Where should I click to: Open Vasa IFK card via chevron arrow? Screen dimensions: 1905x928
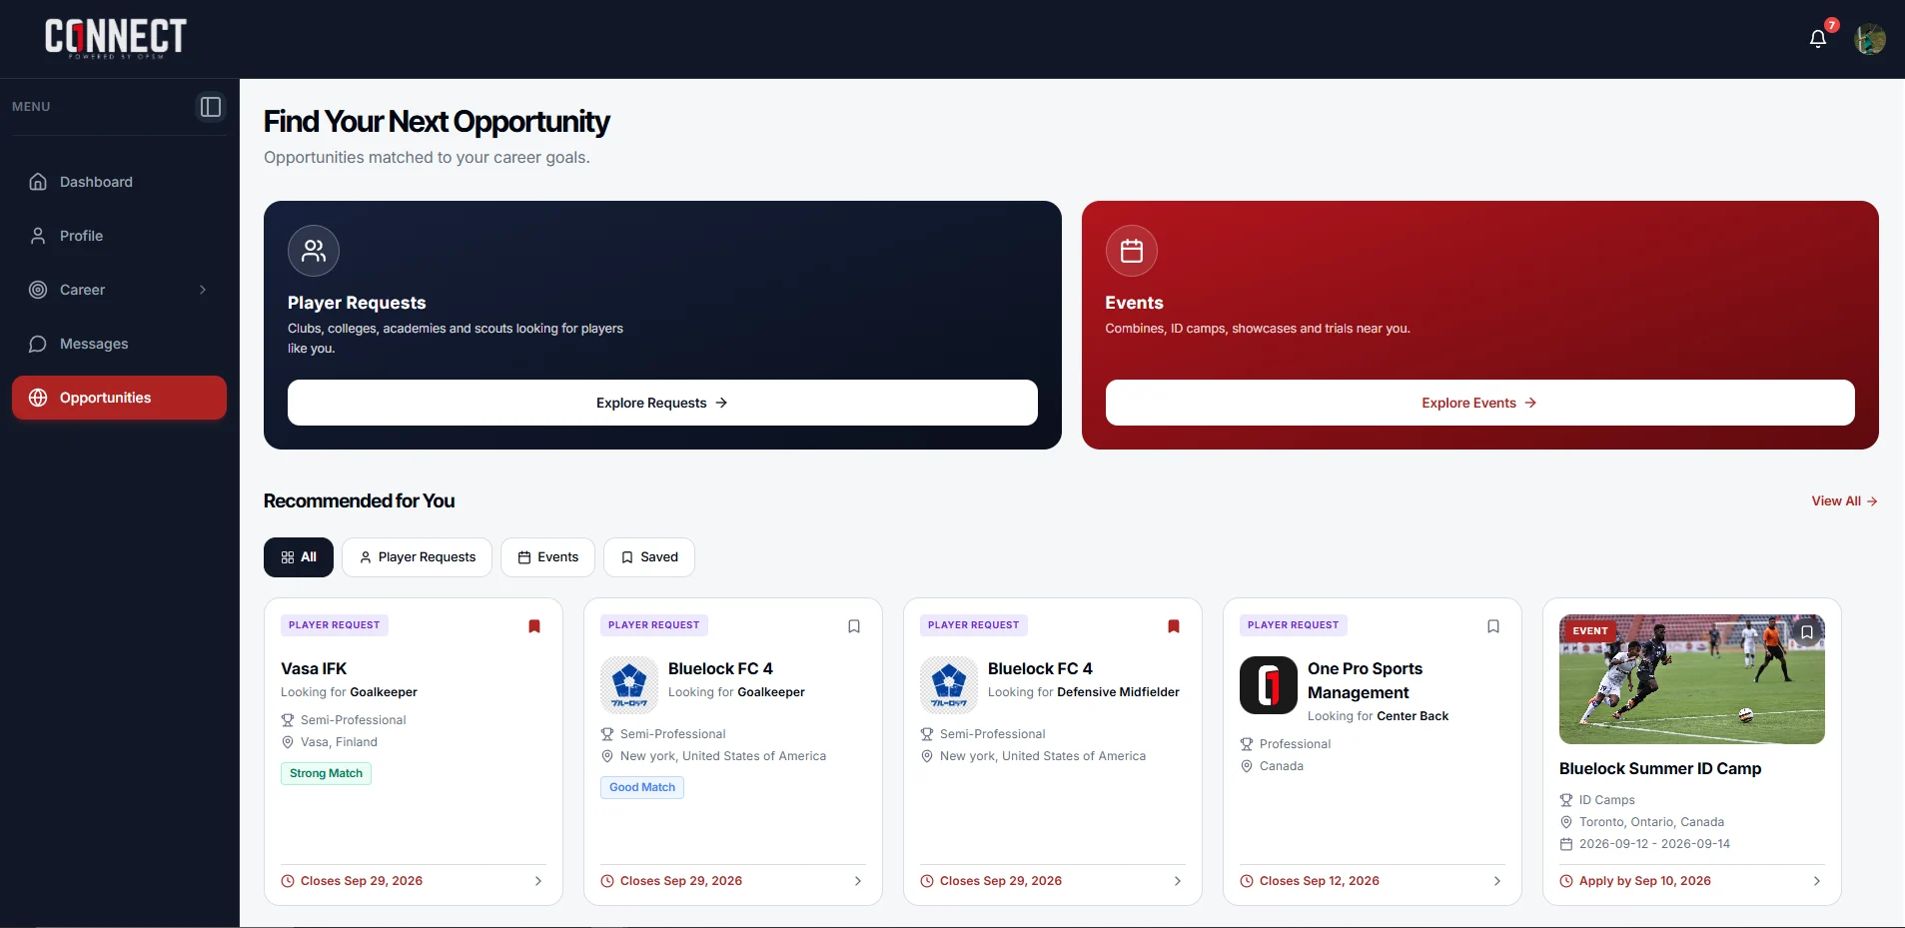tap(538, 881)
